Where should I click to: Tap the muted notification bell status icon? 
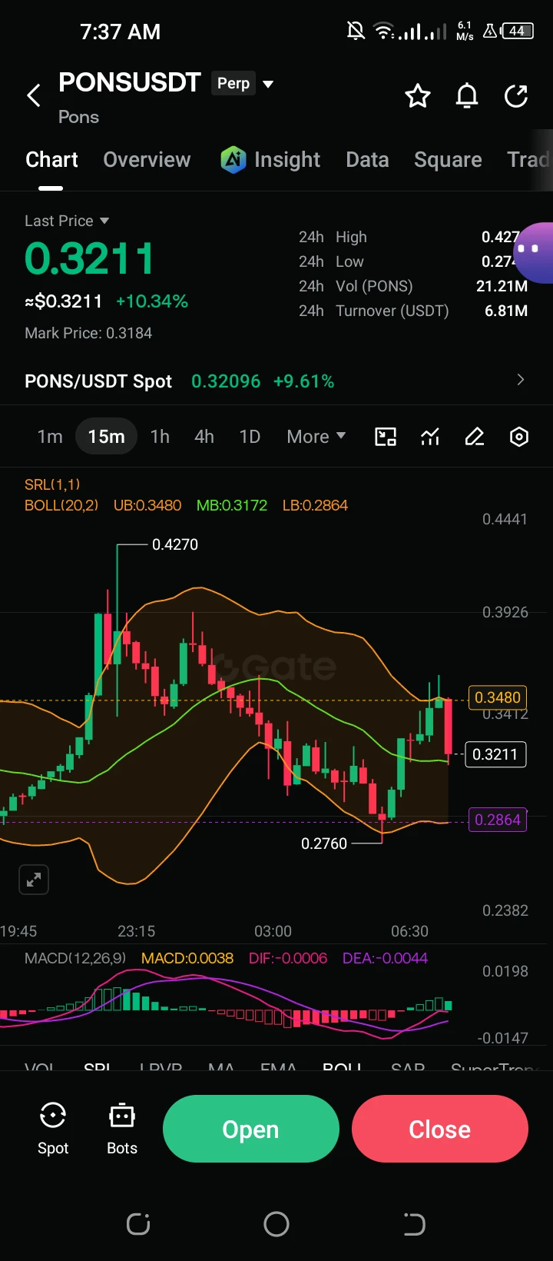(356, 31)
